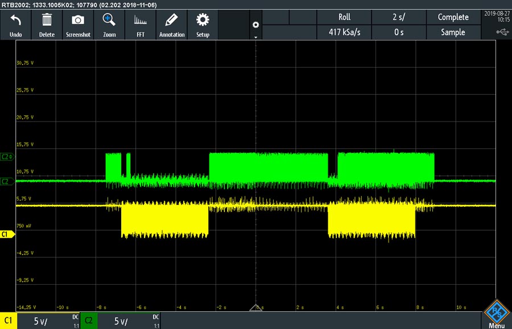512x329 pixels.
Task: Select the yellow C1 channel label
Action: (x=8, y=321)
